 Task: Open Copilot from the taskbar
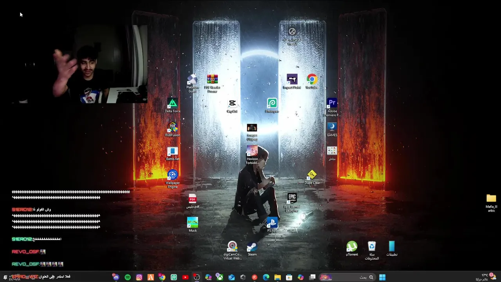click(x=301, y=277)
